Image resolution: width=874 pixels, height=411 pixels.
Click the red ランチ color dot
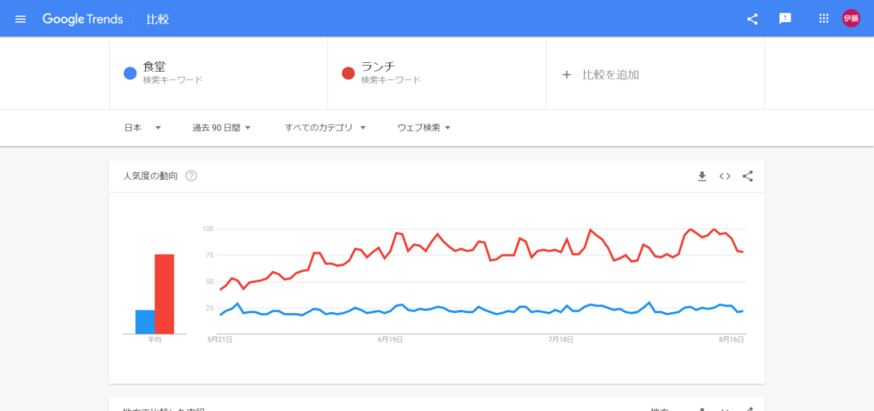click(348, 73)
